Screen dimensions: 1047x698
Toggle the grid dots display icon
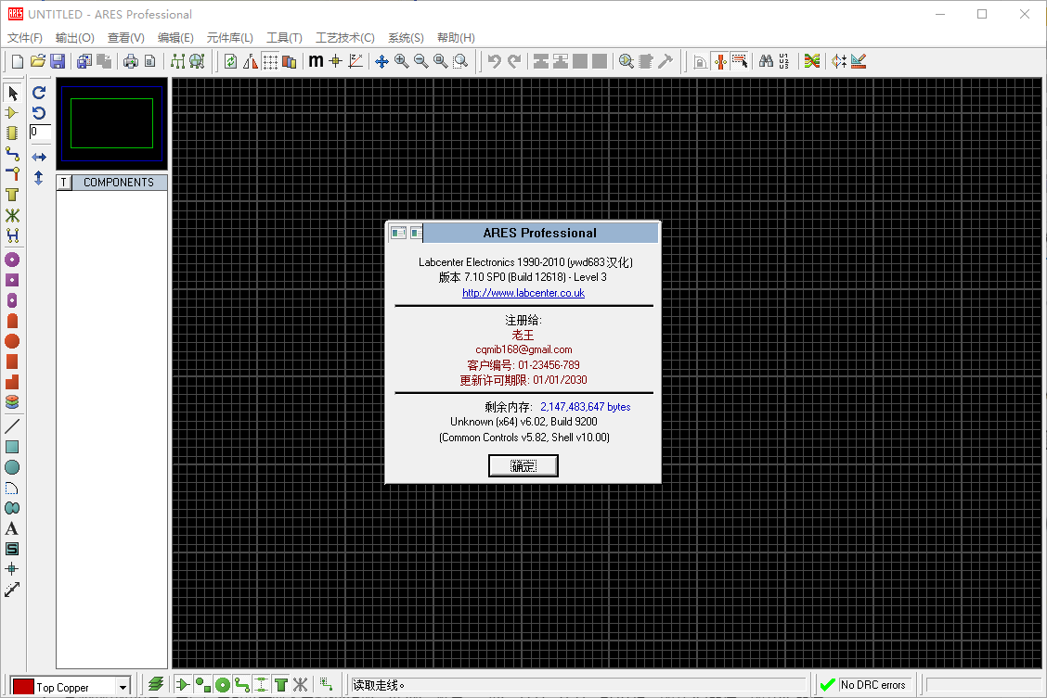click(270, 61)
